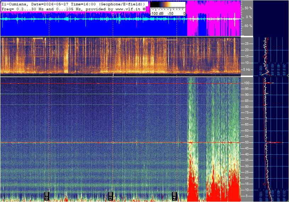Click the '40.0 dB' label in E-field spectrum plot
Image resolution: width=289 pixels, height=202 pixels.
pos(278,195)
